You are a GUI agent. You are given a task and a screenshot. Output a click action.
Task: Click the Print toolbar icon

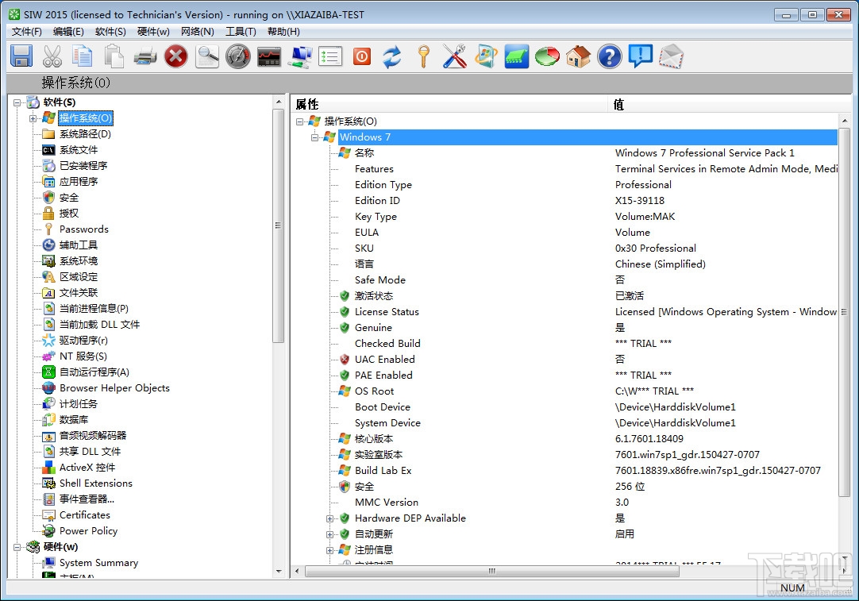pyautogui.click(x=145, y=56)
